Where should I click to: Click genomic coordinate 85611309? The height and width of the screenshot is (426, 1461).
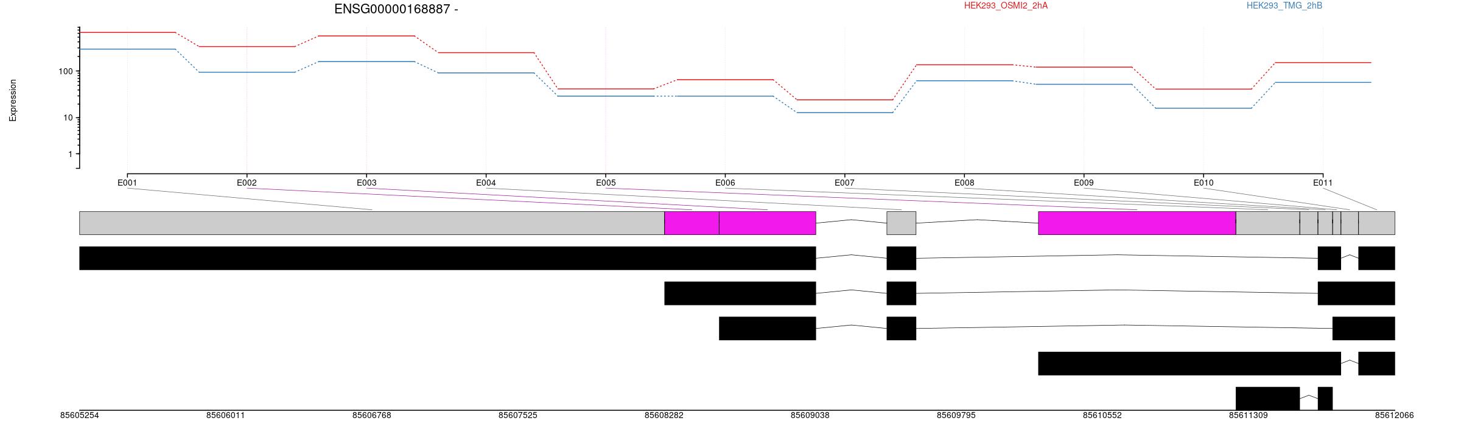click(1248, 416)
